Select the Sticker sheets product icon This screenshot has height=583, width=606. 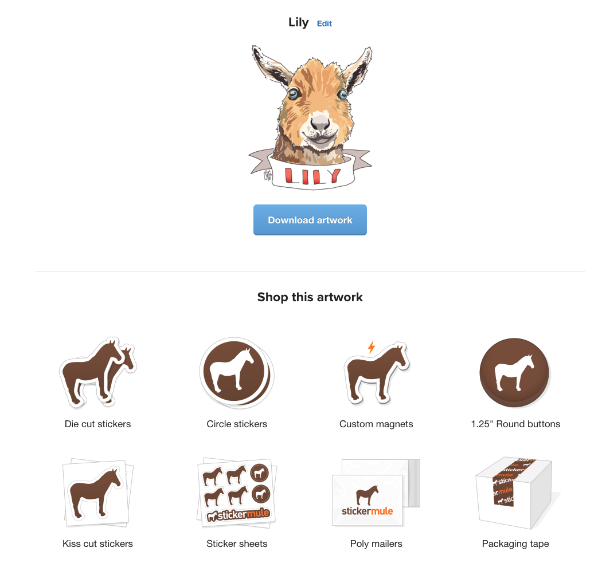pos(237,493)
